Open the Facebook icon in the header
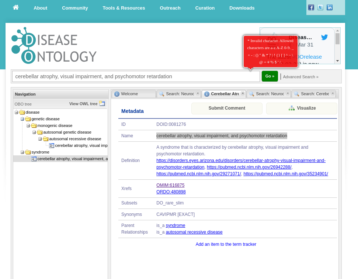This screenshot has height=279, width=358. point(311,7)
